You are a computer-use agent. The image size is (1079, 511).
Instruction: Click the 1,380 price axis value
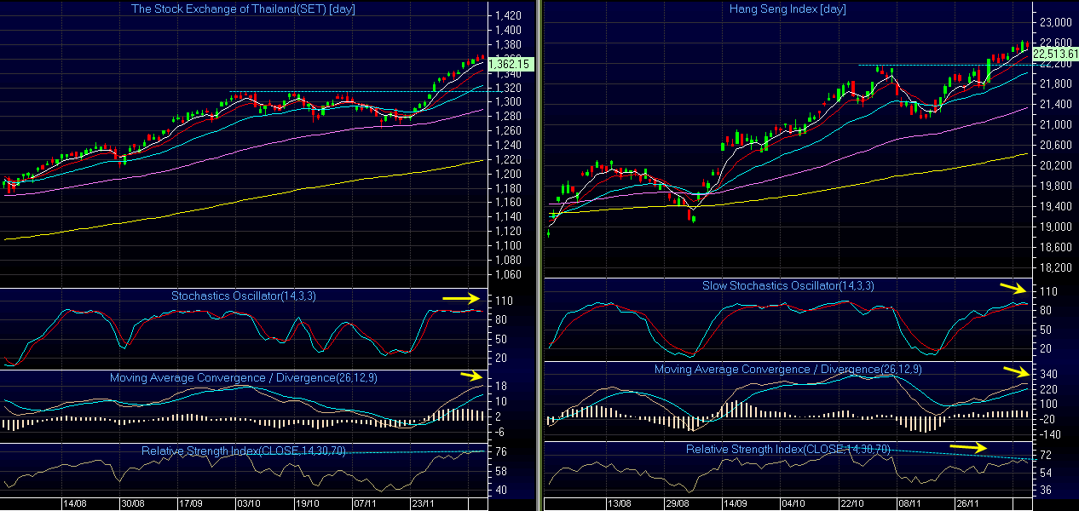pos(509,45)
